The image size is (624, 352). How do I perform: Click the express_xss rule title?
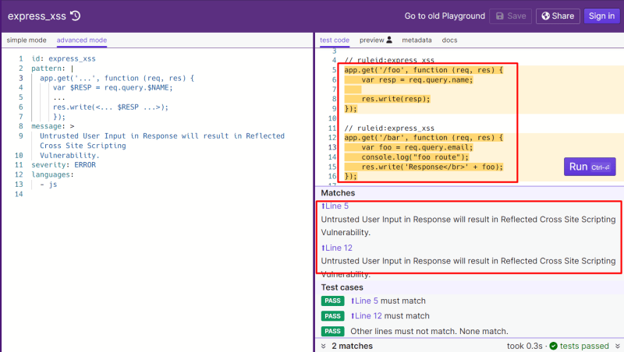click(37, 16)
